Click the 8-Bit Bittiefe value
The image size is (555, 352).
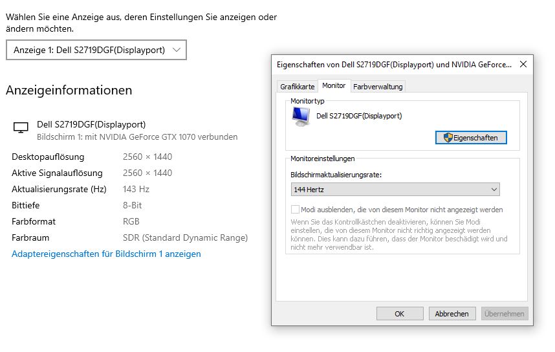pos(132,205)
